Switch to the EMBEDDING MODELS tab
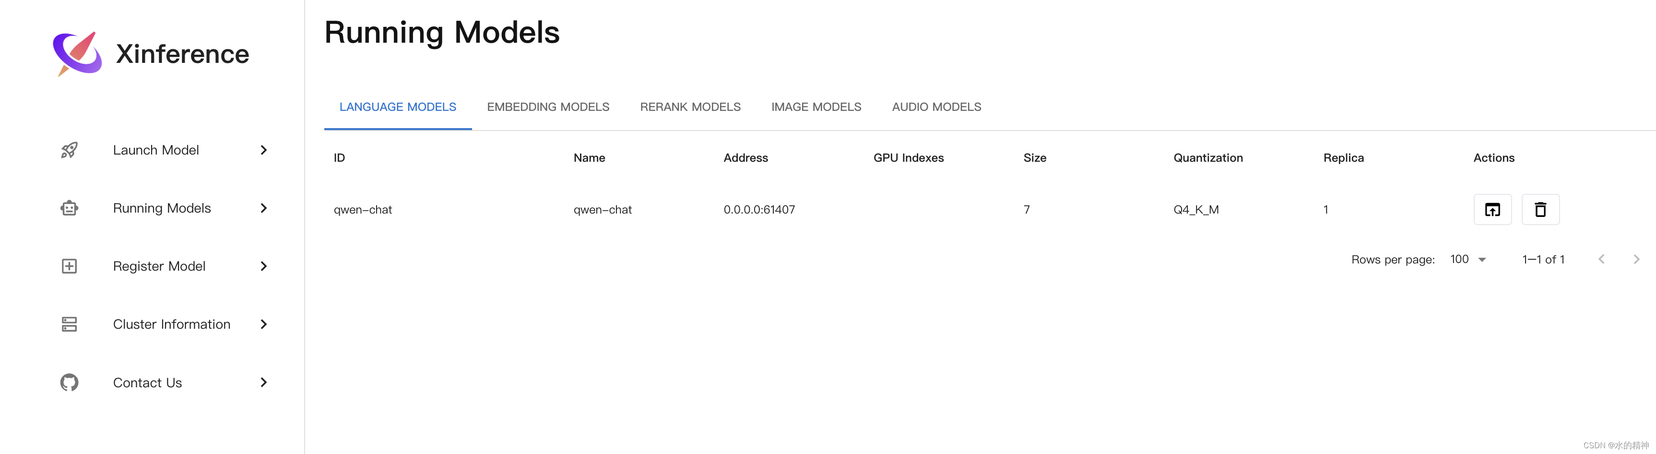 click(548, 107)
